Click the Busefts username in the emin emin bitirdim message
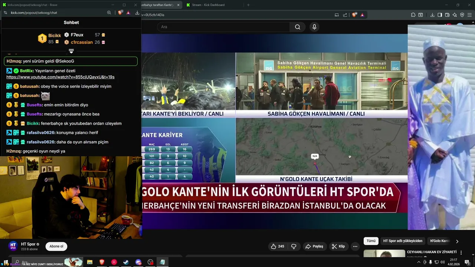 click(35, 105)
